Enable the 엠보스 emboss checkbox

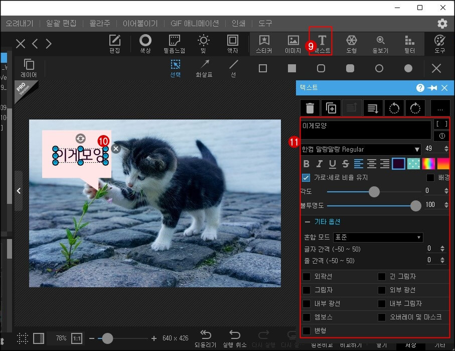pyautogui.click(x=307, y=317)
